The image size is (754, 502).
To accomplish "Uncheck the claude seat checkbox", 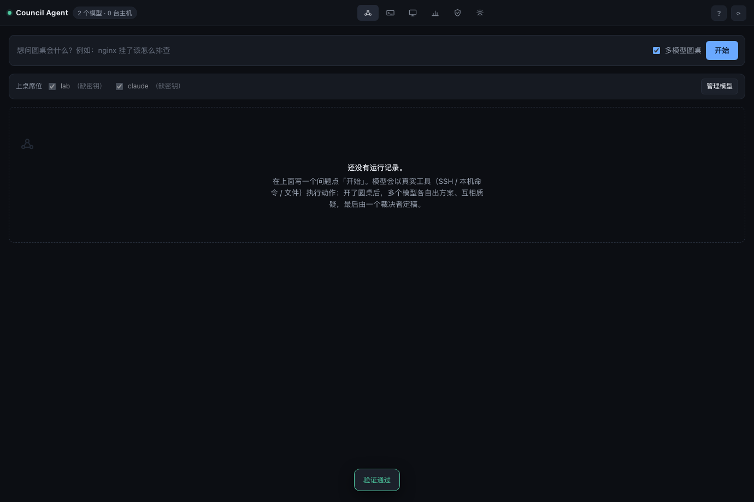I will 119,86.
